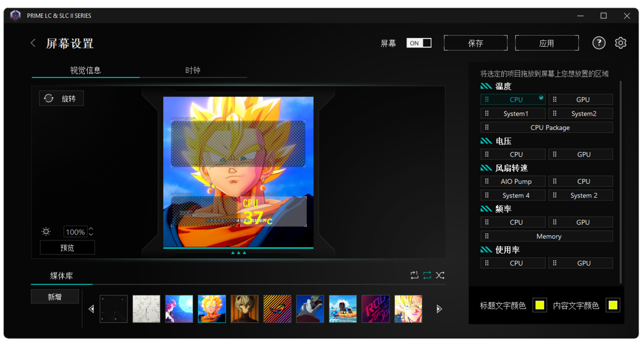
Task: Click the 应用 button
Action: click(x=547, y=43)
